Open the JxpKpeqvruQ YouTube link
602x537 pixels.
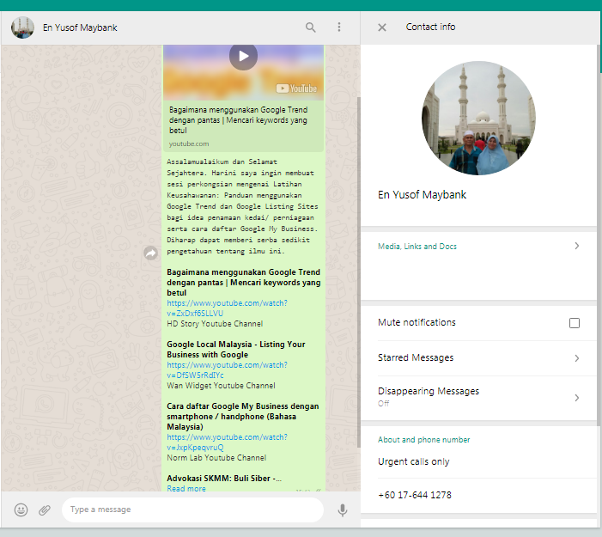227,442
